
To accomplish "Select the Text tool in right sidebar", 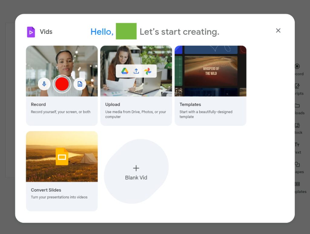I will [297, 145].
